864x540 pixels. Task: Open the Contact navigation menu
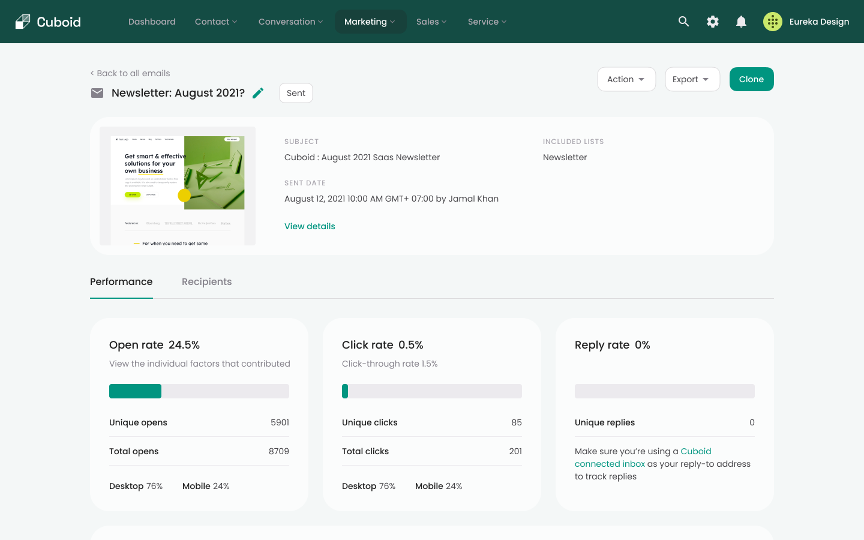tap(216, 22)
